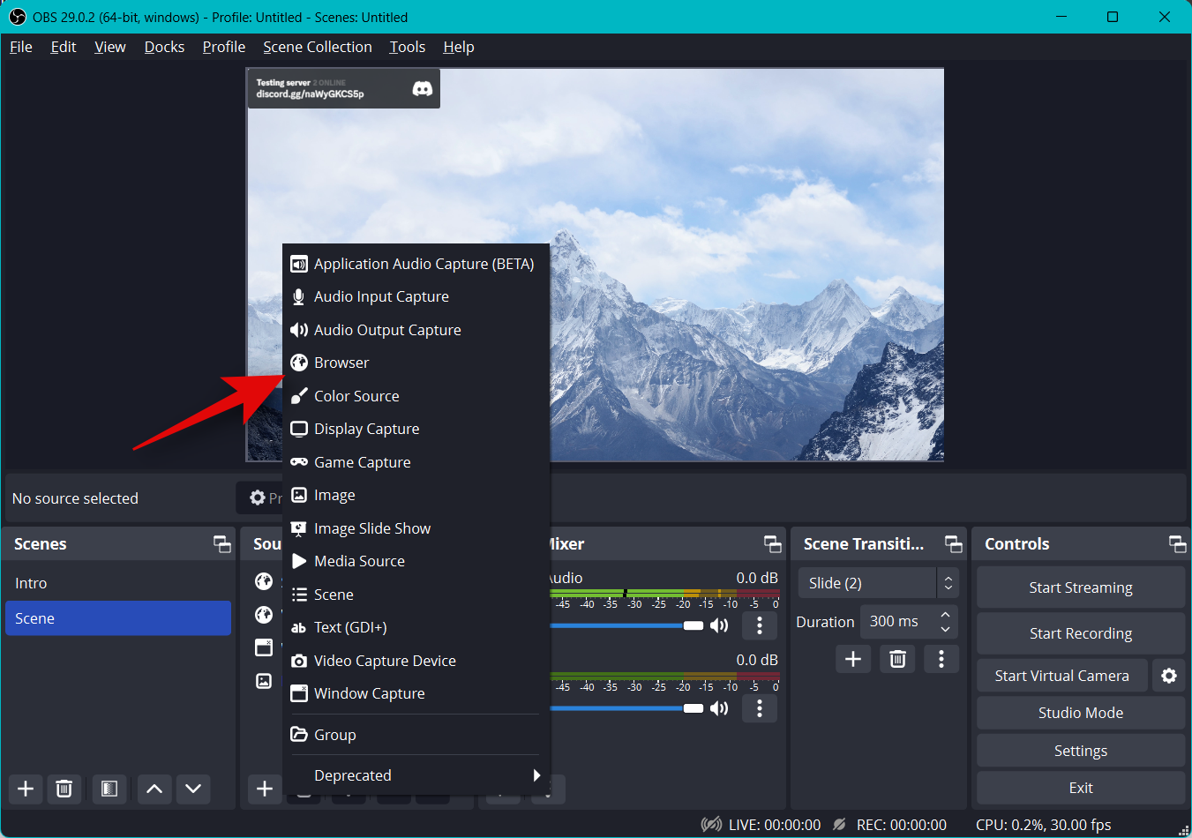Open the Scene Collection menu
Screen dimensions: 1192x838
318,47
